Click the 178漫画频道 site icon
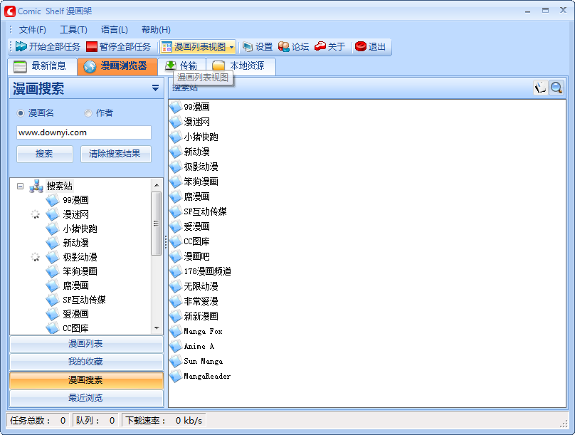 click(176, 271)
